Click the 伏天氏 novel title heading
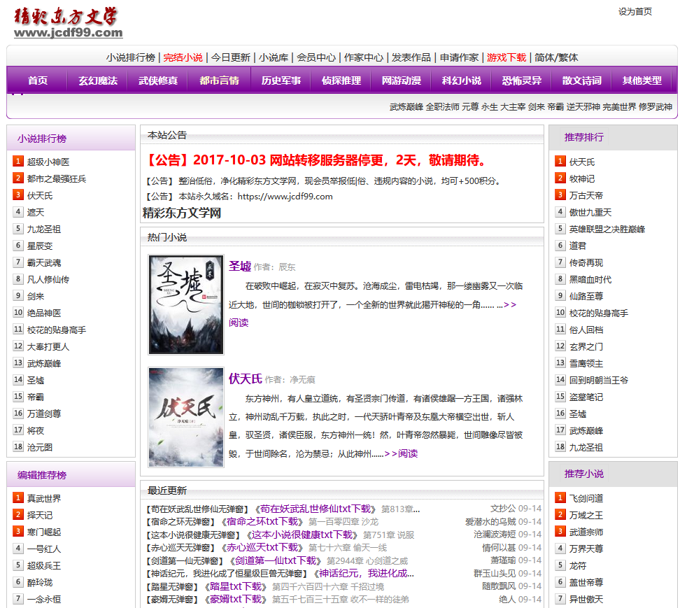The width and height of the screenshot is (687, 608). [x=245, y=379]
